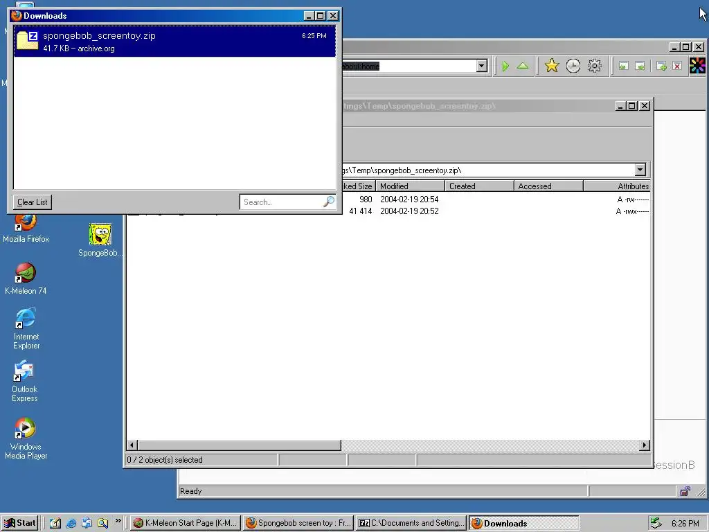709x532 pixels.
Task: Click the zip file icon in Downloads
Action: (x=27, y=41)
